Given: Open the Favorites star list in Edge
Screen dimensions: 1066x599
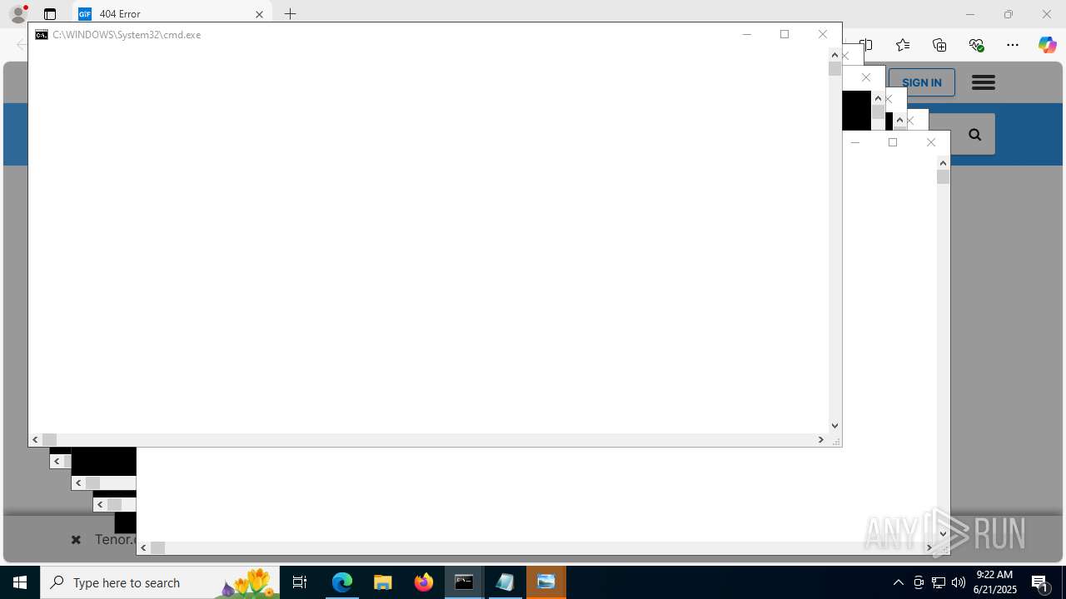Looking at the screenshot, I should (903, 45).
